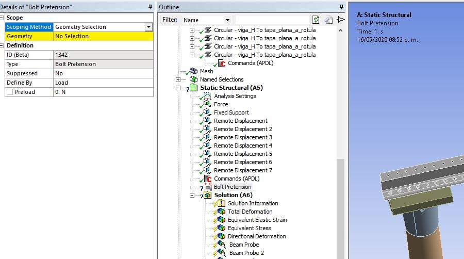
Task: Click the Preload 0. N value field
Action: tap(103, 92)
